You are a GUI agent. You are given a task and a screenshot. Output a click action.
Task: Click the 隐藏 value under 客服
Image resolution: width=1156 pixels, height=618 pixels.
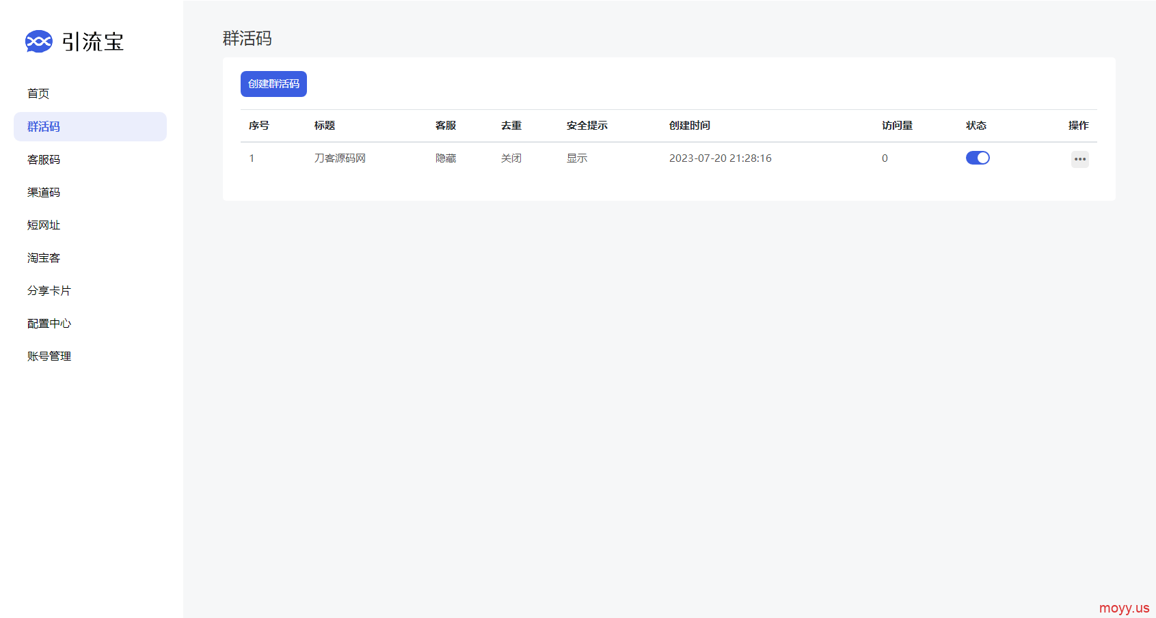(446, 158)
